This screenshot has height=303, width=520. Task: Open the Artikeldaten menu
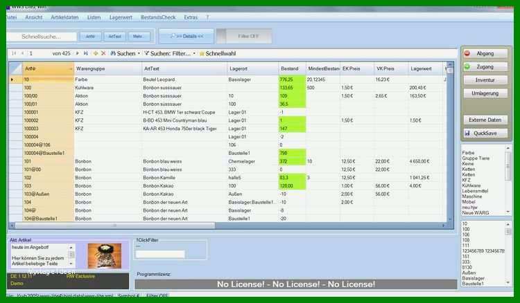64,17
